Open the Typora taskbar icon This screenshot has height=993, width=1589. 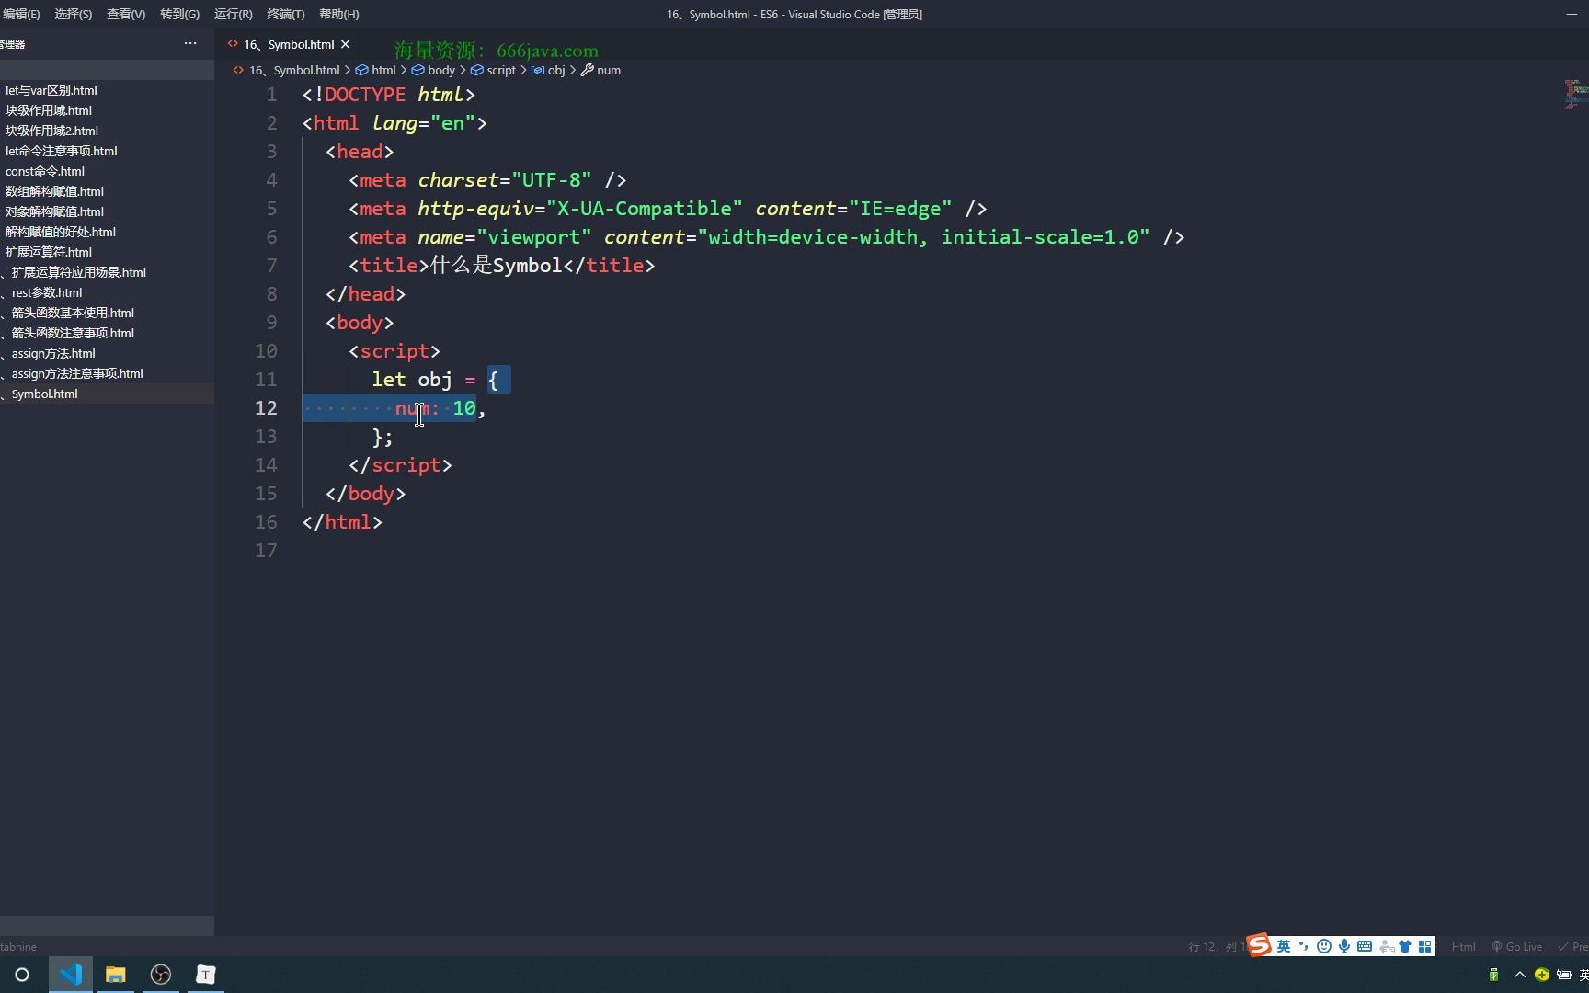[206, 975]
